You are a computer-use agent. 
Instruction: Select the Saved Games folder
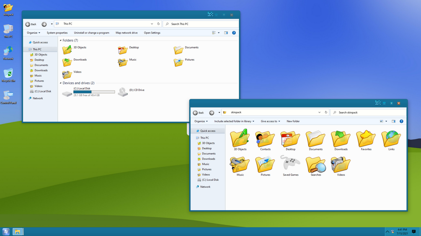(291, 165)
